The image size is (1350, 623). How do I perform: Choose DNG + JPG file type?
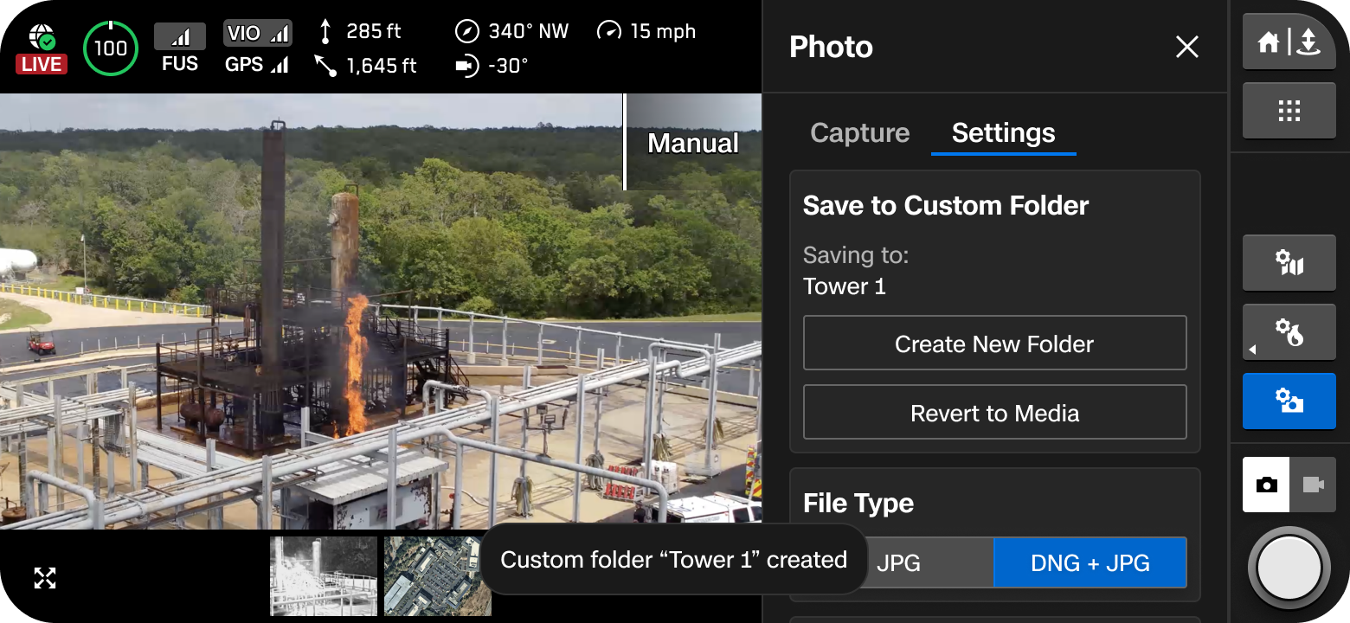(x=1090, y=563)
